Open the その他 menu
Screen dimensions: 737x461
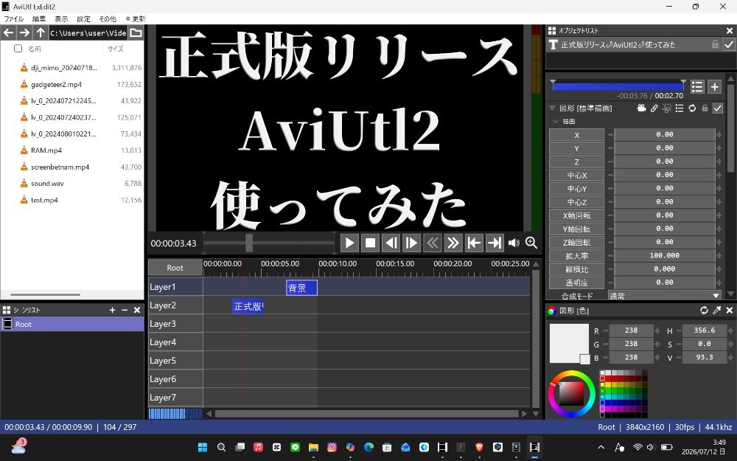(x=108, y=19)
